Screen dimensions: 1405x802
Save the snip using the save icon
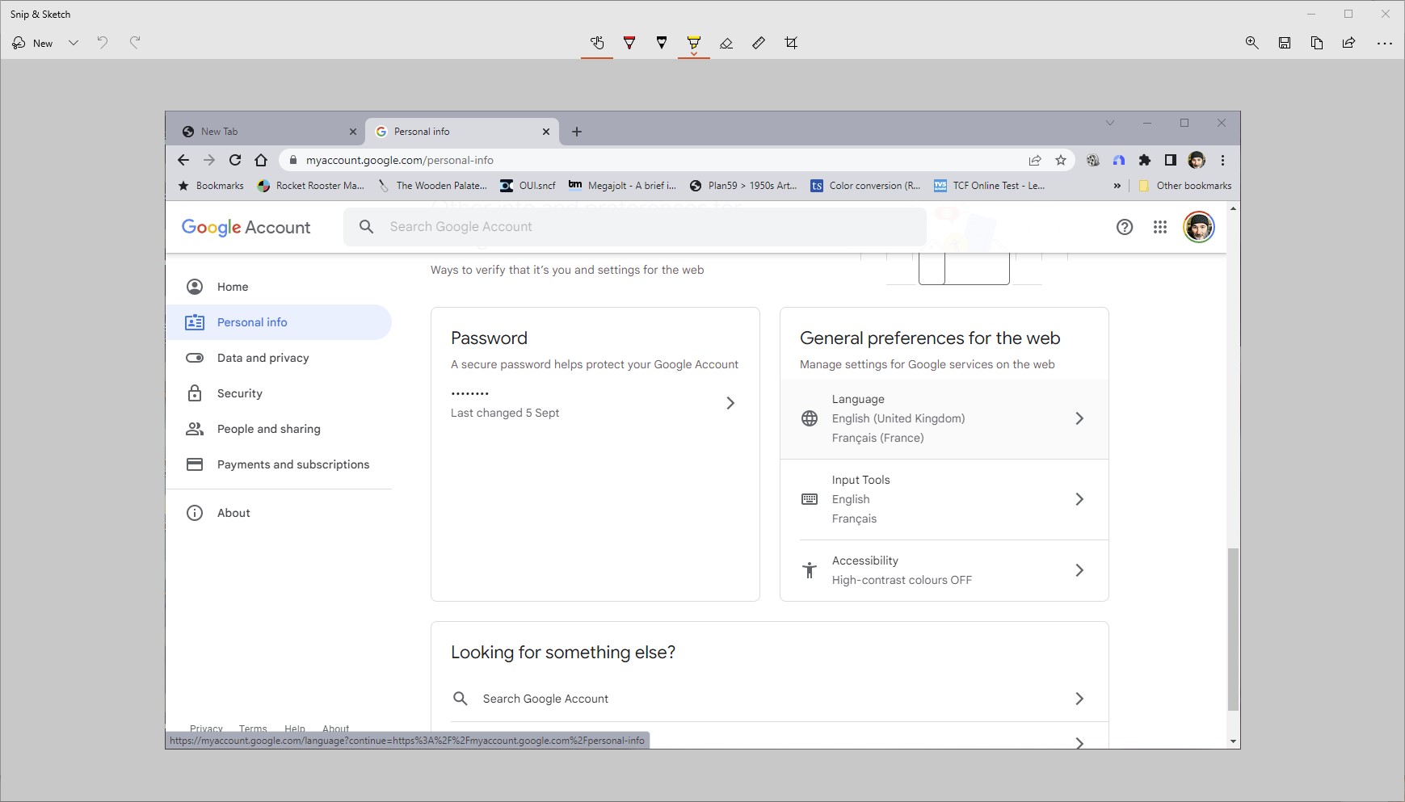point(1285,43)
